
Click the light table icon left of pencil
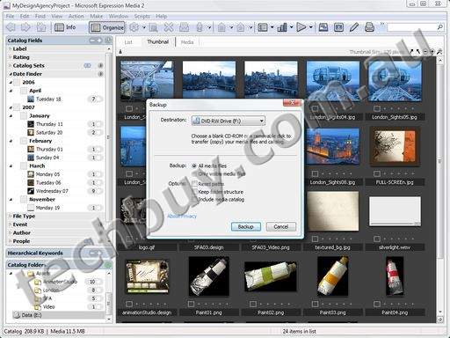(x=338, y=27)
